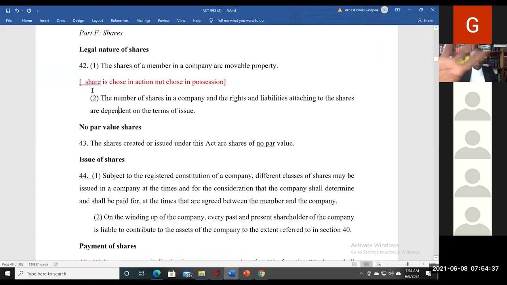Go to the Layout ribbon tab

point(97,21)
